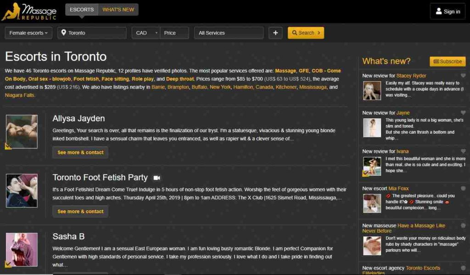Open the Stacey Ryder review link
The width and height of the screenshot is (470, 275).
click(411, 76)
